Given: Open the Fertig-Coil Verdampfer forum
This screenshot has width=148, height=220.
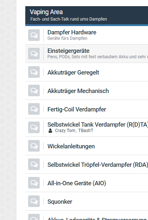Looking at the screenshot, I should point(77,109).
